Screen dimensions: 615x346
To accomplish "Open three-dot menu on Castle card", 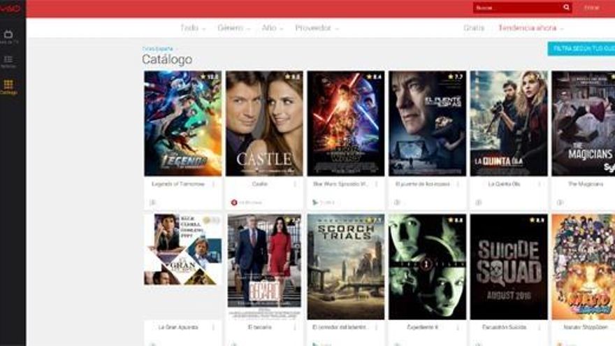I will [295, 184].
